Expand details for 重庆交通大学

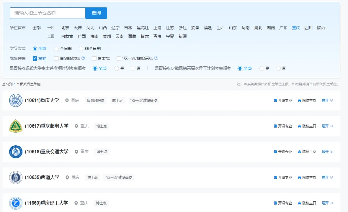click(x=327, y=152)
